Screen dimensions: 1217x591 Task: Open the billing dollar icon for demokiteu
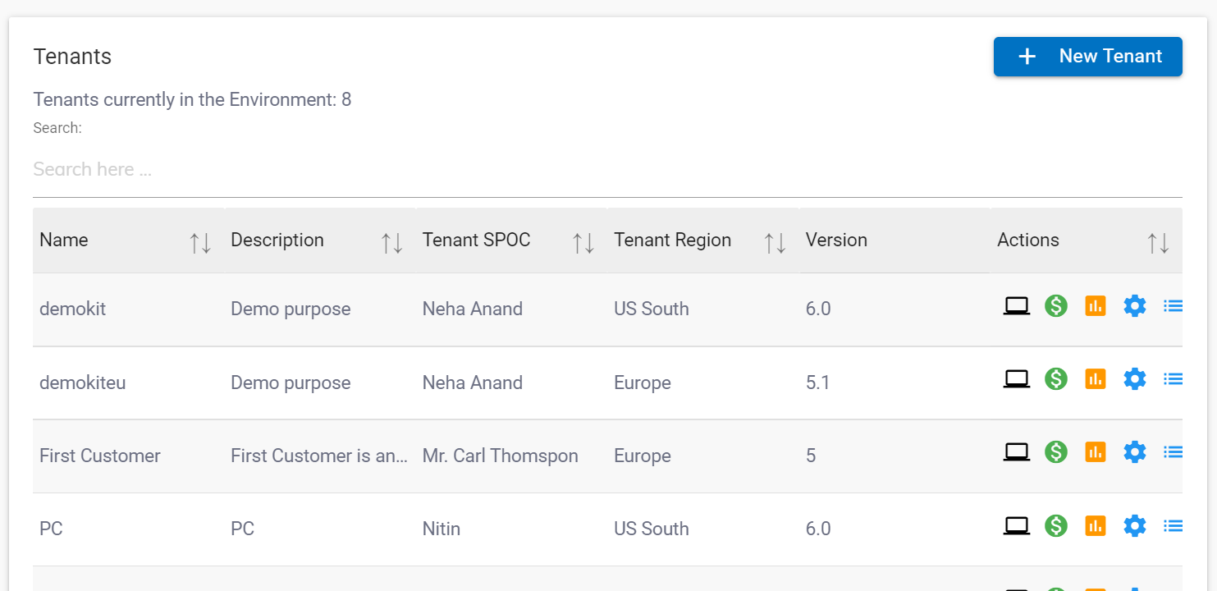click(1056, 378)
